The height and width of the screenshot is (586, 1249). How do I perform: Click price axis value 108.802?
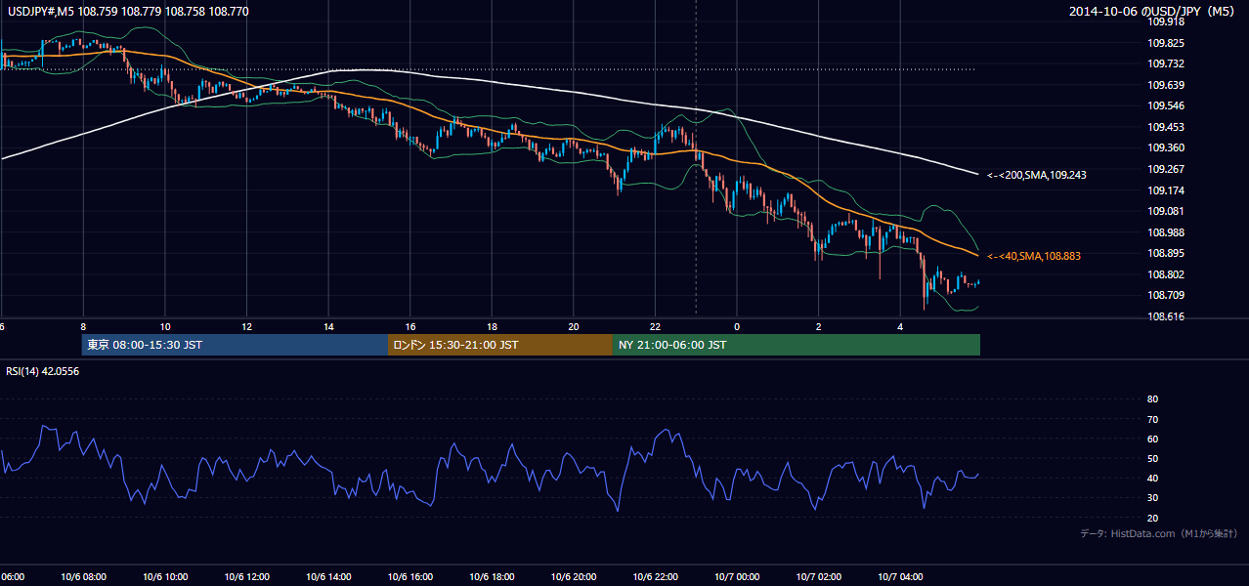tap(1165, 274)
